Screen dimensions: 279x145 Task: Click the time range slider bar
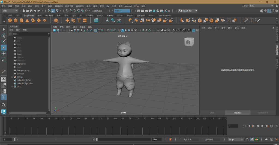(x=56, y=139)
